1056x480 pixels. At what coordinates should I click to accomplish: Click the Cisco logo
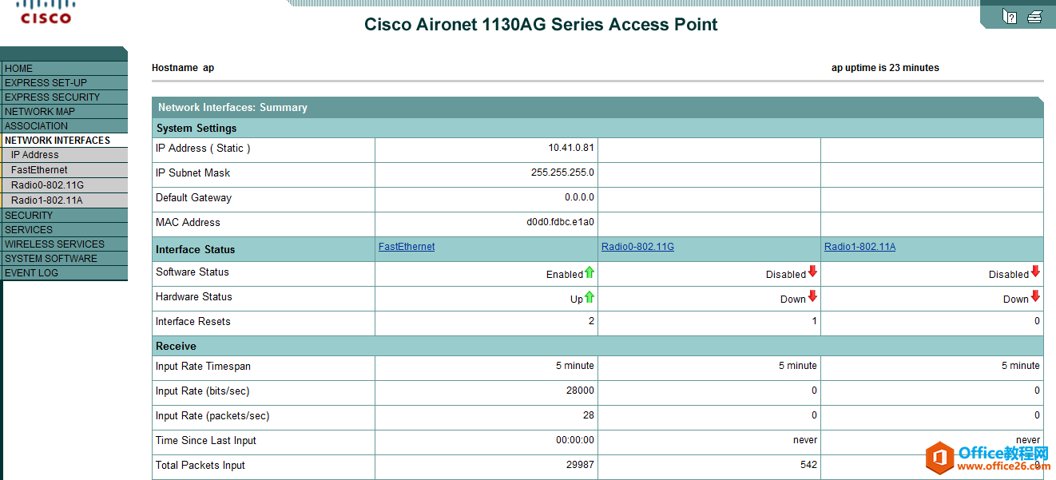(x=46, y=12)
